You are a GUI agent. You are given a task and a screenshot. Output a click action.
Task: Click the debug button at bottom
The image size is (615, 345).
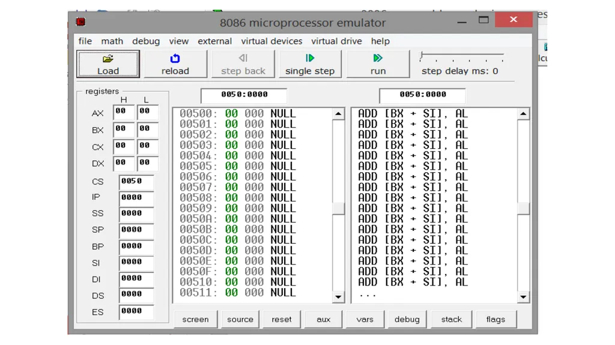(407, 320)
